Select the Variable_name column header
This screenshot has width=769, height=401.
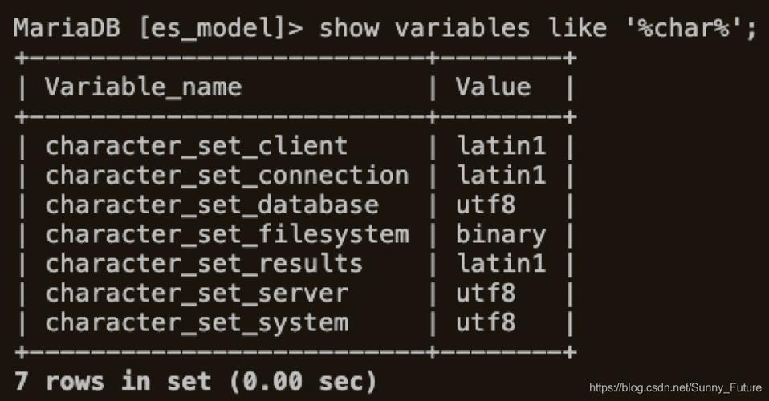[143, 87]
